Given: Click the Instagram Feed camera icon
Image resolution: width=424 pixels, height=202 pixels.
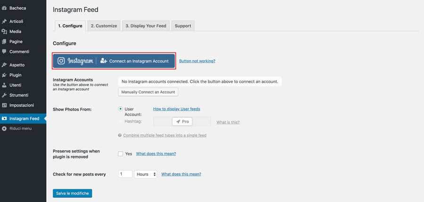Looking at the screenshot, I should (4, 119).
